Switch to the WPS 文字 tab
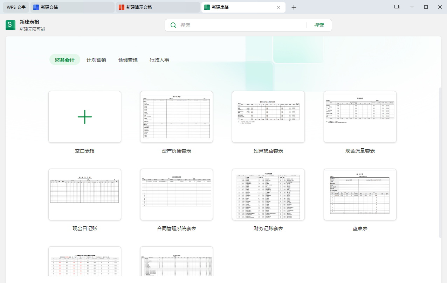 16,7
